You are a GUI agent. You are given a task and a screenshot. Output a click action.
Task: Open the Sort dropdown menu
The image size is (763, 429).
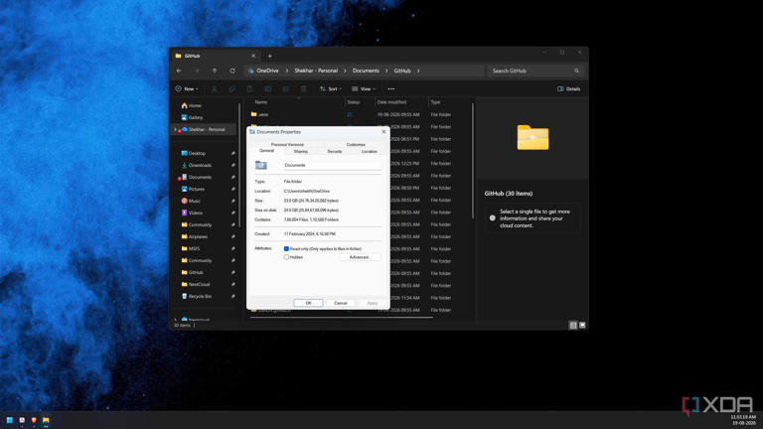331,89
